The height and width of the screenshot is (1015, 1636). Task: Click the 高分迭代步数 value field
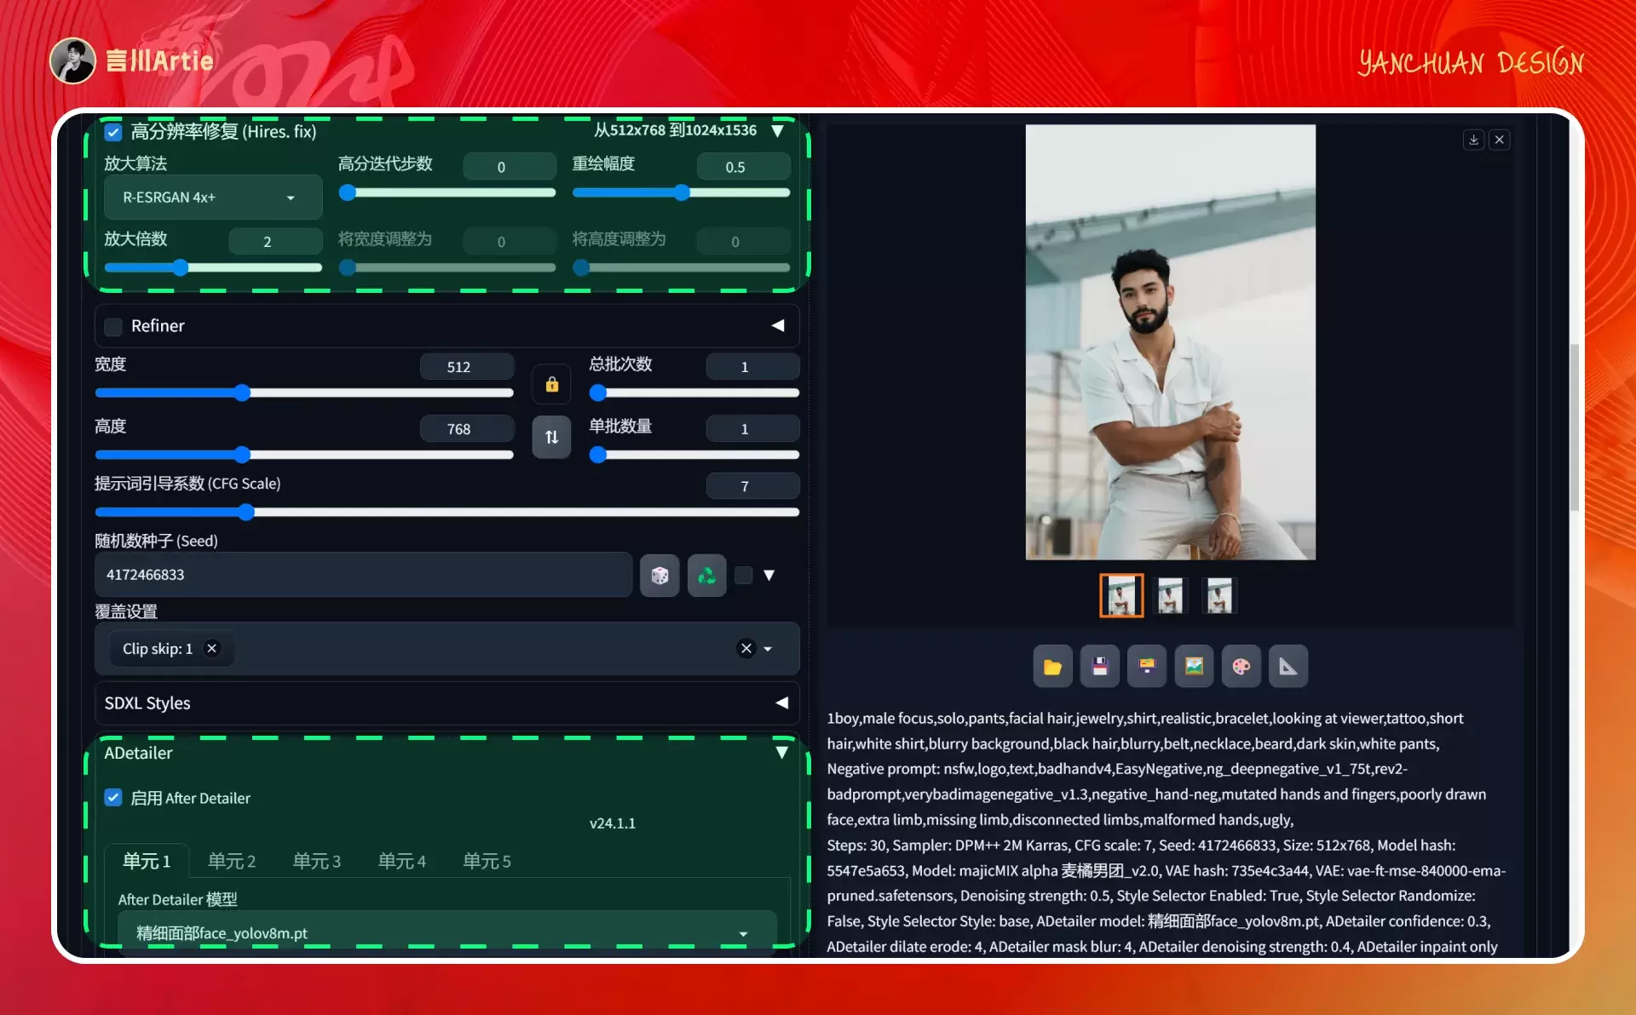pos(510,167)
